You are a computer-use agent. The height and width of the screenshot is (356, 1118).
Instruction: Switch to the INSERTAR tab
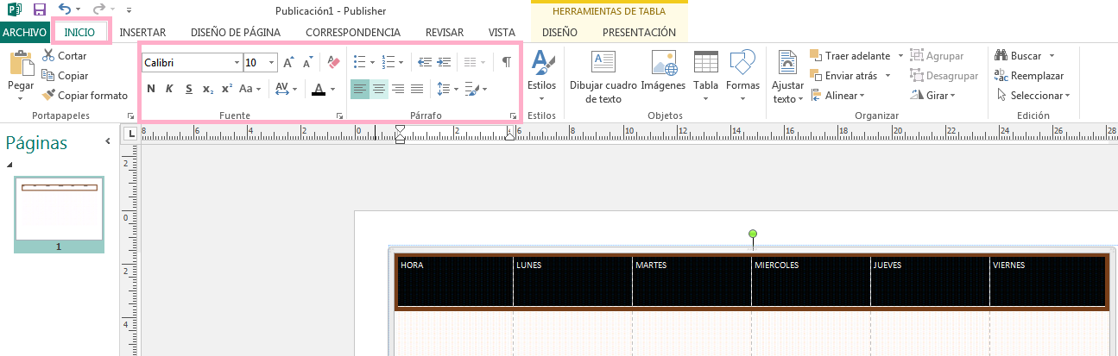142,32
